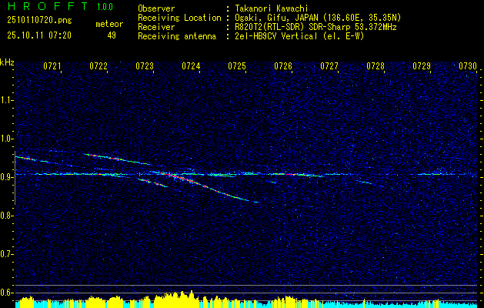Screen dimensions: 484x308
Task: Click the 0727 time marker
Action: pos(329,66)
